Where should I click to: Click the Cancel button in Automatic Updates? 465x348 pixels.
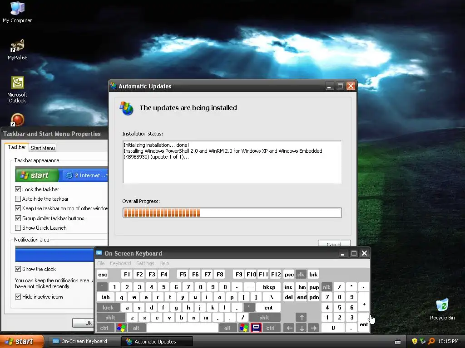coord(334,243)
